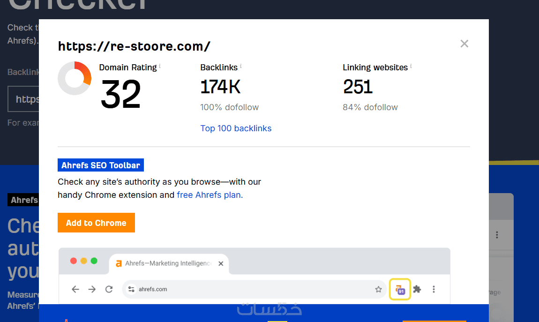The image size is (539, 322).
Task: Show the Domain Rating info tooltip icon
Action: pos(159,66)
